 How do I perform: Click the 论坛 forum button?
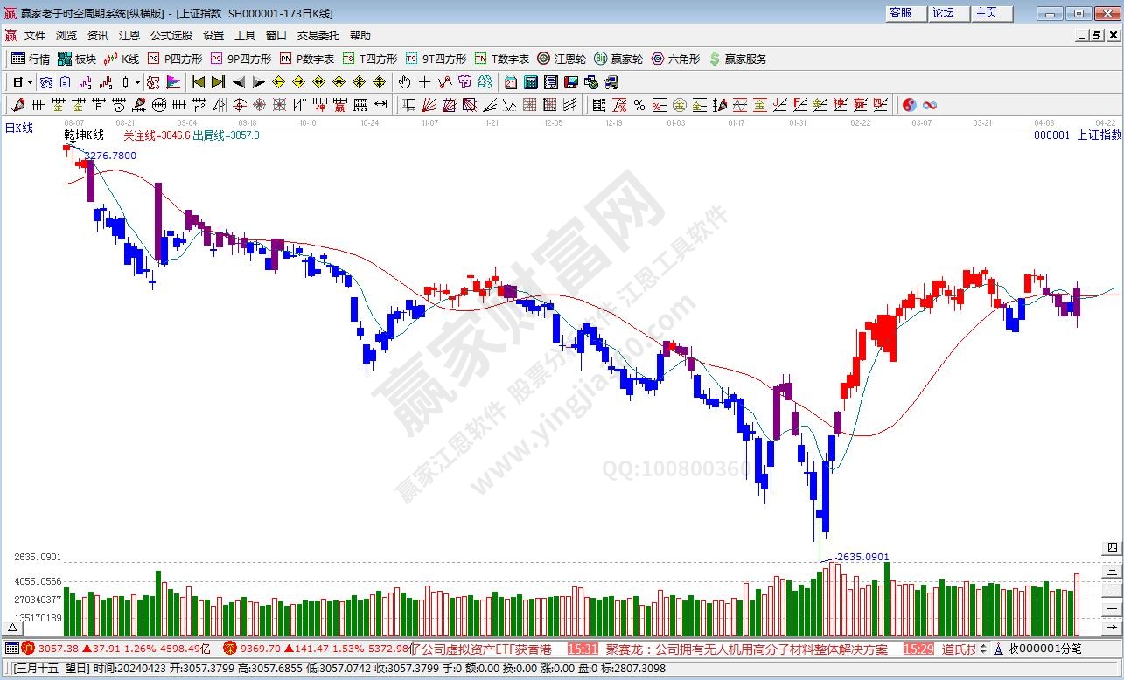point(943,13)
